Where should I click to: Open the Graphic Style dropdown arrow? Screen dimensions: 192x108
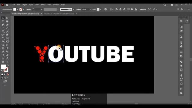101,9
